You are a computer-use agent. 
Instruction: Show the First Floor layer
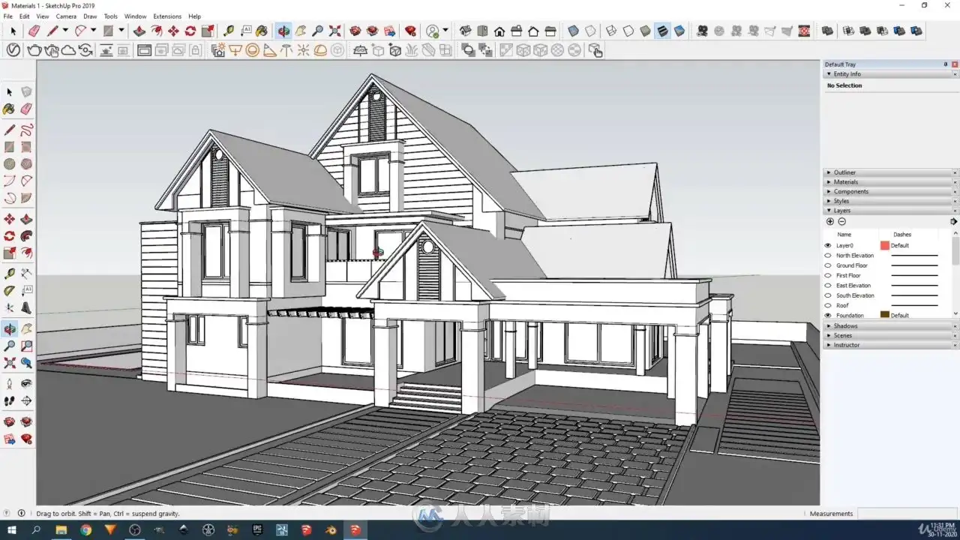point(828,275)
